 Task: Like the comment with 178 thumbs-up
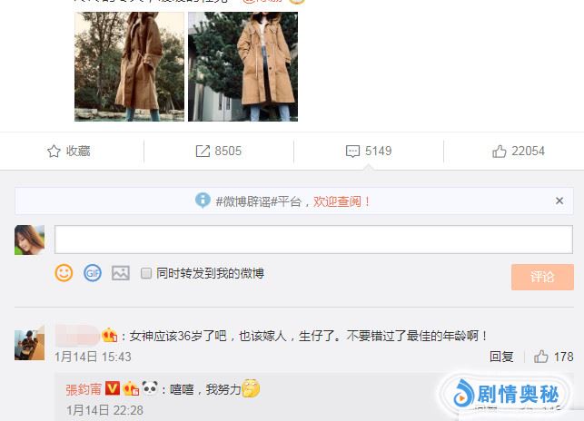click(x=540, y=357)
